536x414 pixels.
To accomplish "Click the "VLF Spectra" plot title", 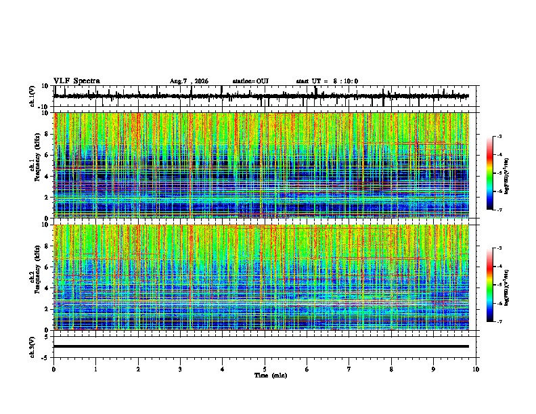I will click(76, 81).
